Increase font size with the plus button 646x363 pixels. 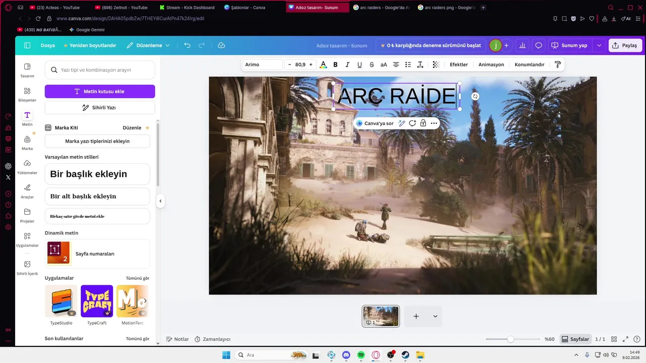coord(311,65)
